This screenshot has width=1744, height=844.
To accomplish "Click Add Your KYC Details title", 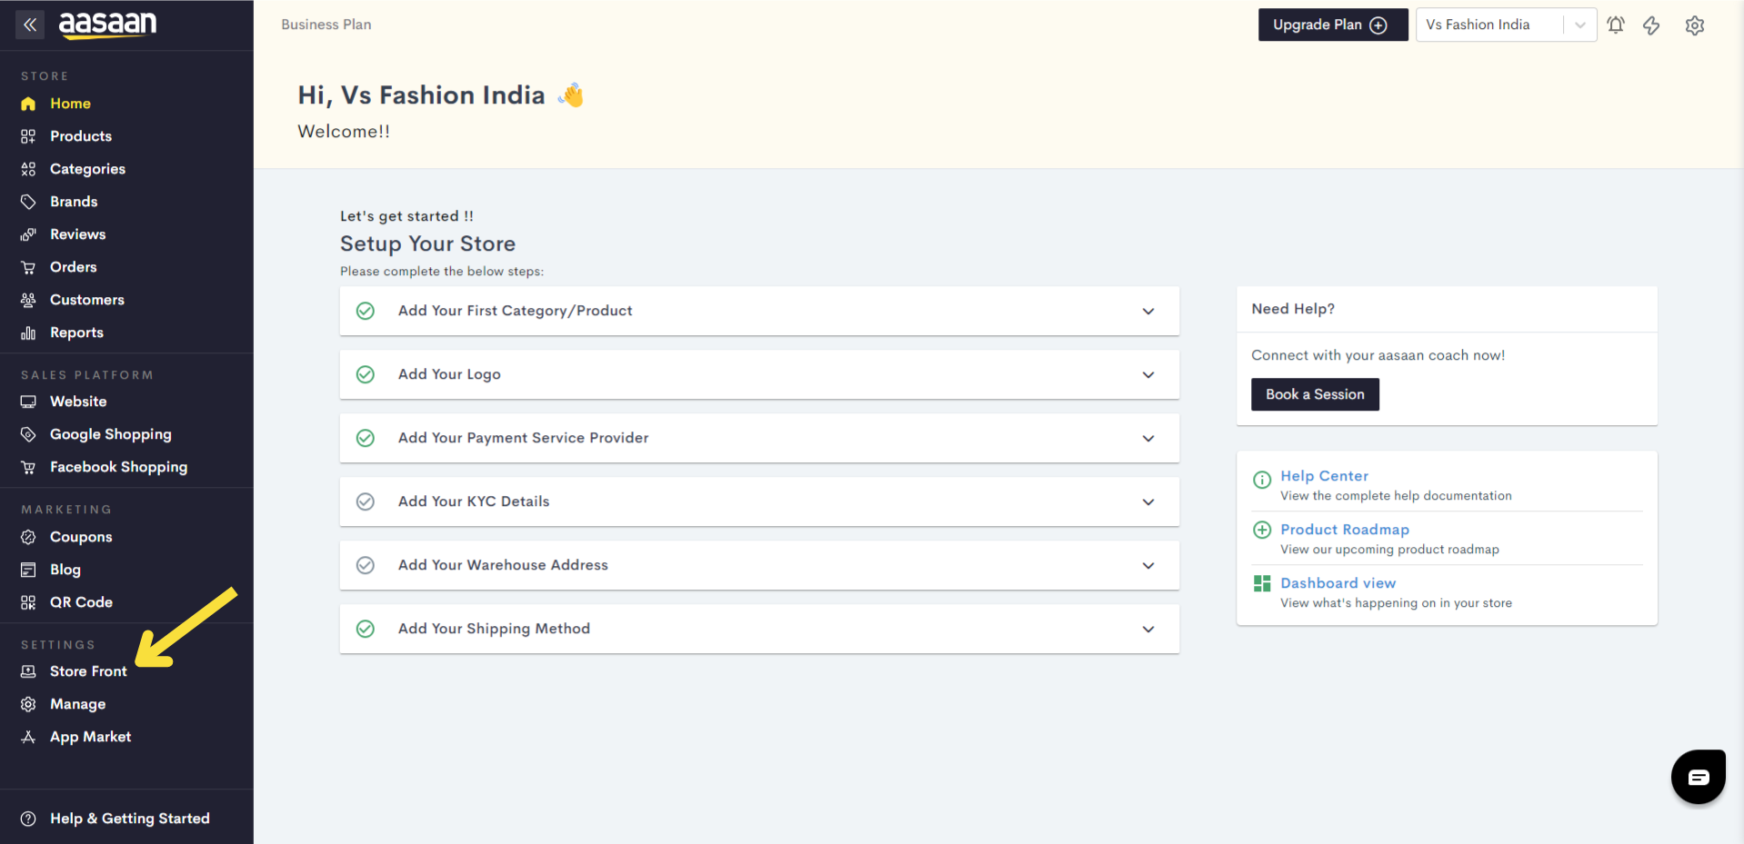I will 474,501.
